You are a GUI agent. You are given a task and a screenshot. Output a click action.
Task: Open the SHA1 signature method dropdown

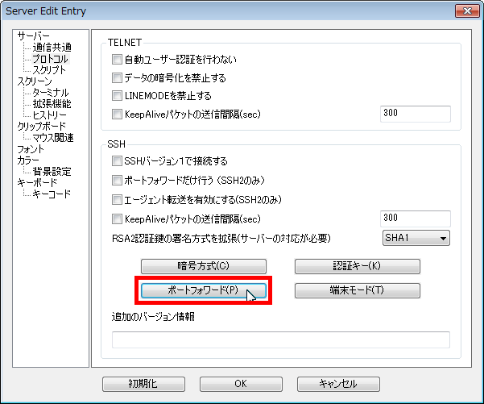(x=416, y=238)
